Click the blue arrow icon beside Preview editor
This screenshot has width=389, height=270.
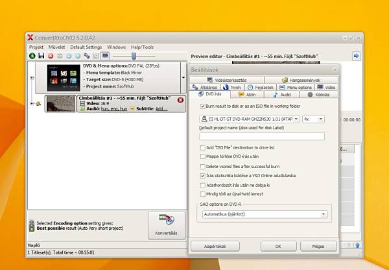[x=357, y=56]
